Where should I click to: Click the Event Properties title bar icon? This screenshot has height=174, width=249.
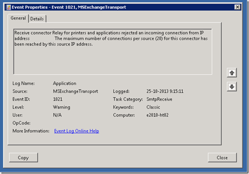pyautogui.click(x=7, y=7)
